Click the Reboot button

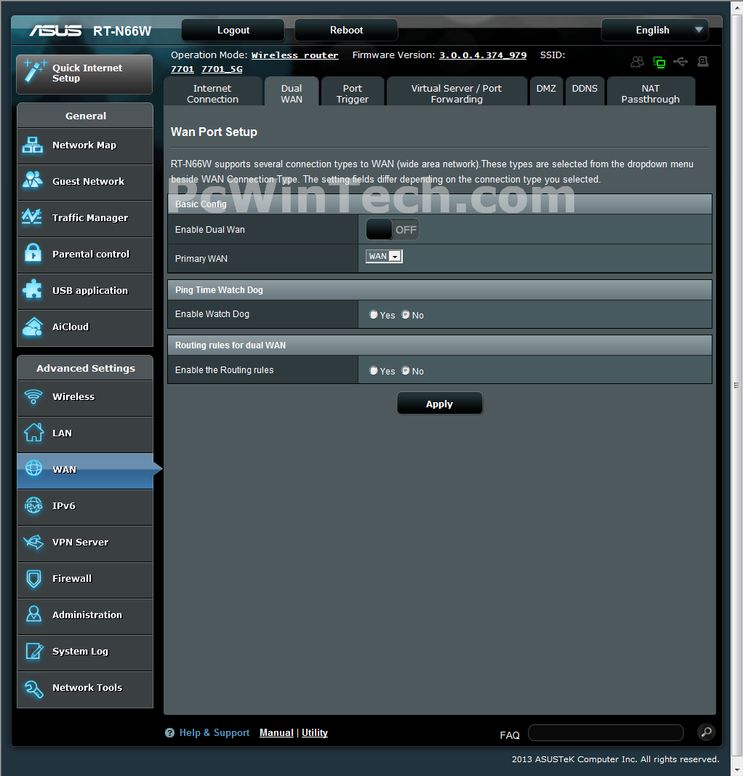click(x=346, y=31)
